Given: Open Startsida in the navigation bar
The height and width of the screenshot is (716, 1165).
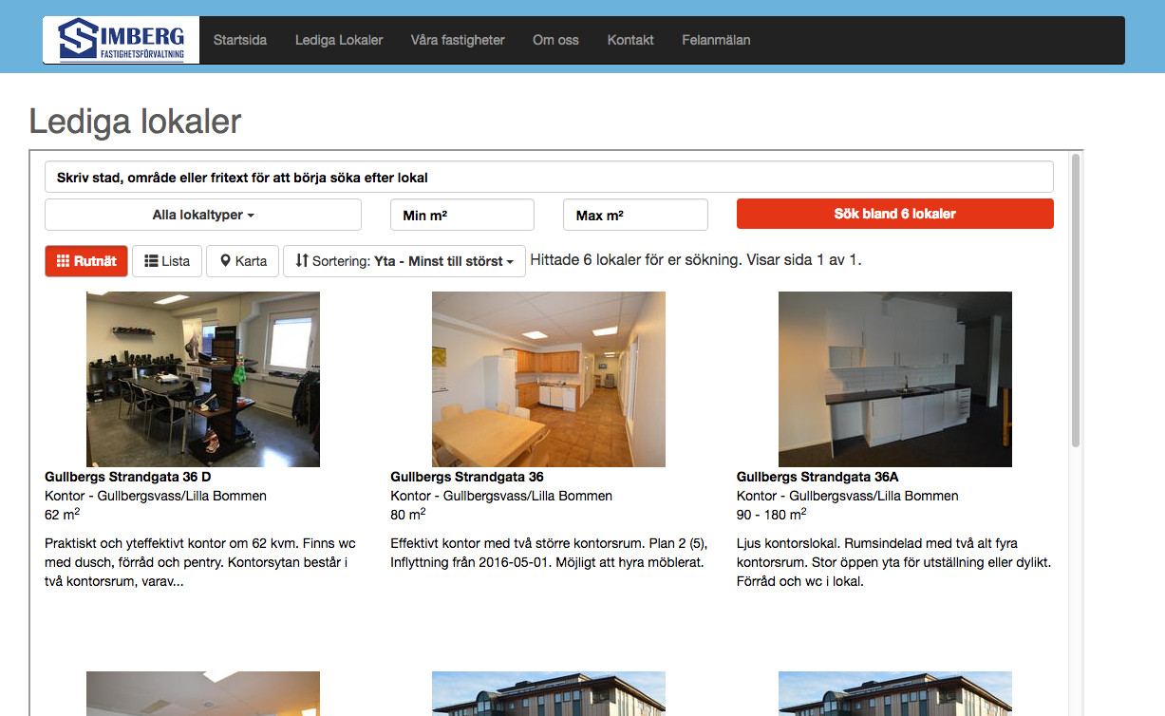Looking at the screenshot, I should [240, 40].
